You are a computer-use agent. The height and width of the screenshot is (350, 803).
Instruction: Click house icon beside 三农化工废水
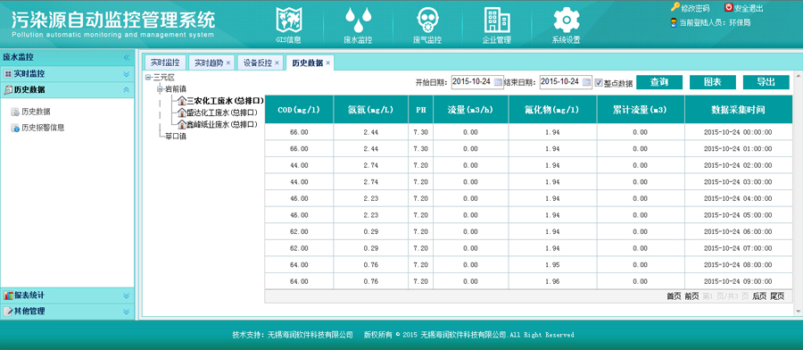[181, 101]
